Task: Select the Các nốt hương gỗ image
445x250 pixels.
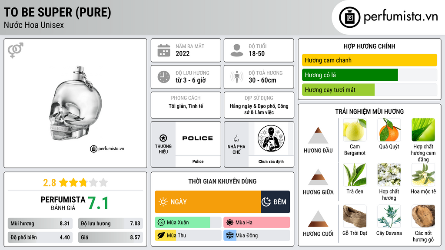Action: (423, 216)
